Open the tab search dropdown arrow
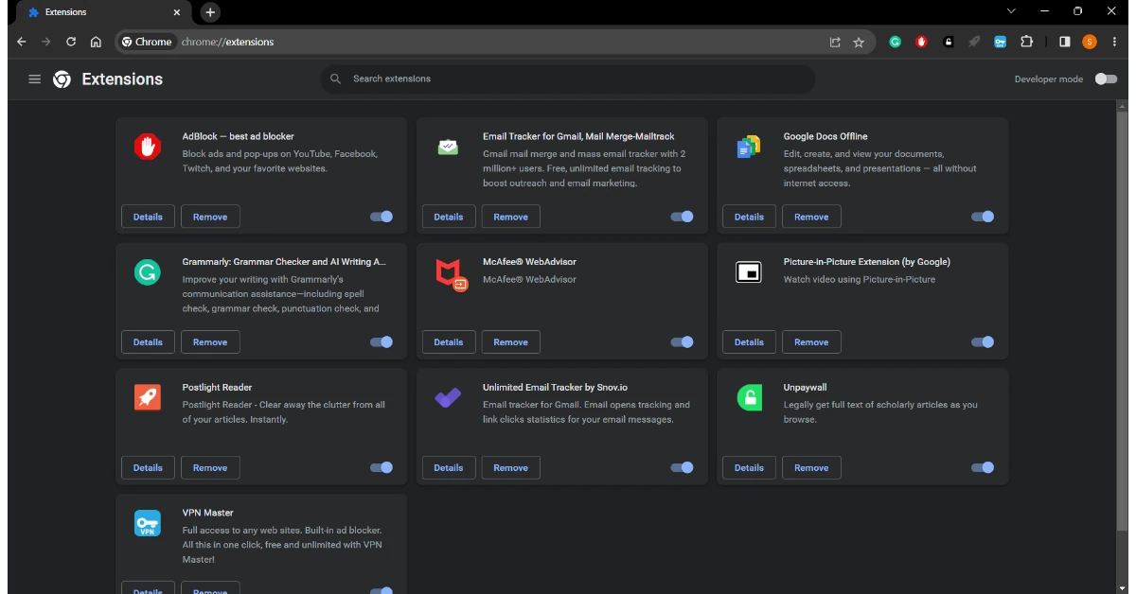Viewport: 1136px width, 594px height. click(x=1011, y=11)
